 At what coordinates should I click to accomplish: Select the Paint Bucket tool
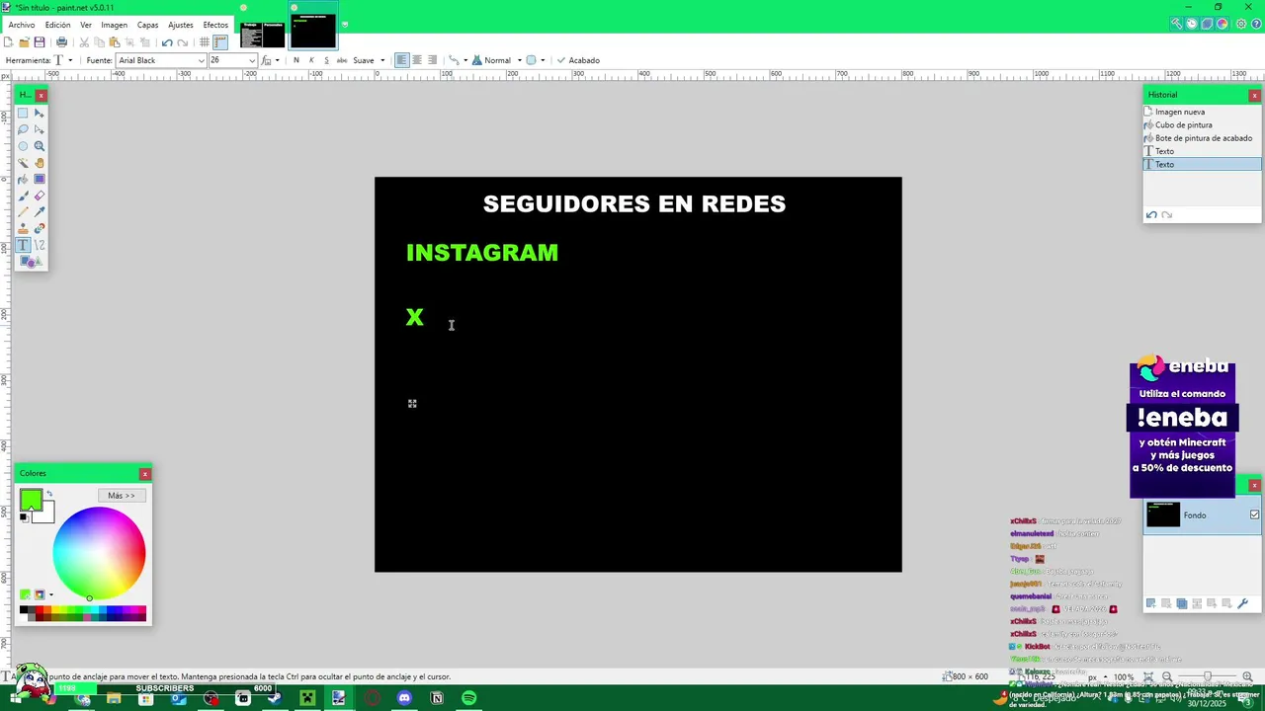(x=23, y=179)
